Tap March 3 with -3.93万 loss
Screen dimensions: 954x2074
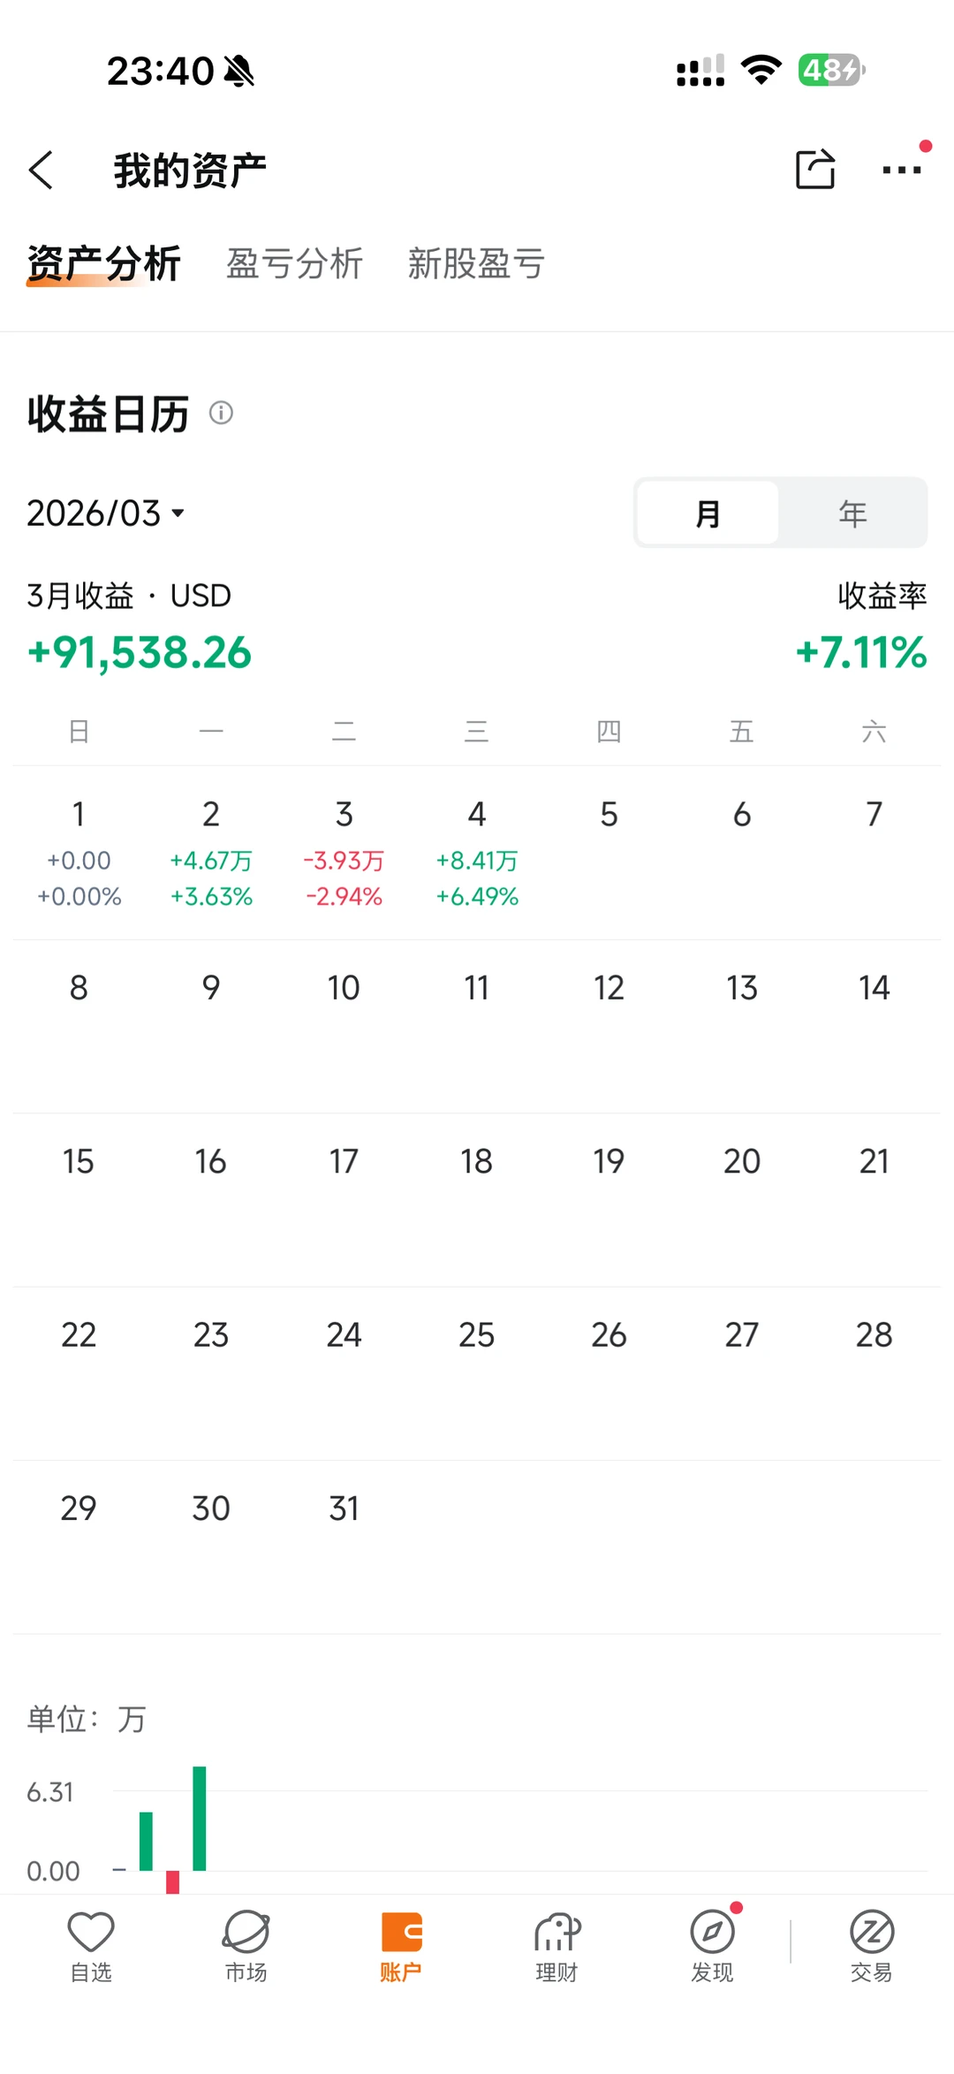point(344,853)
